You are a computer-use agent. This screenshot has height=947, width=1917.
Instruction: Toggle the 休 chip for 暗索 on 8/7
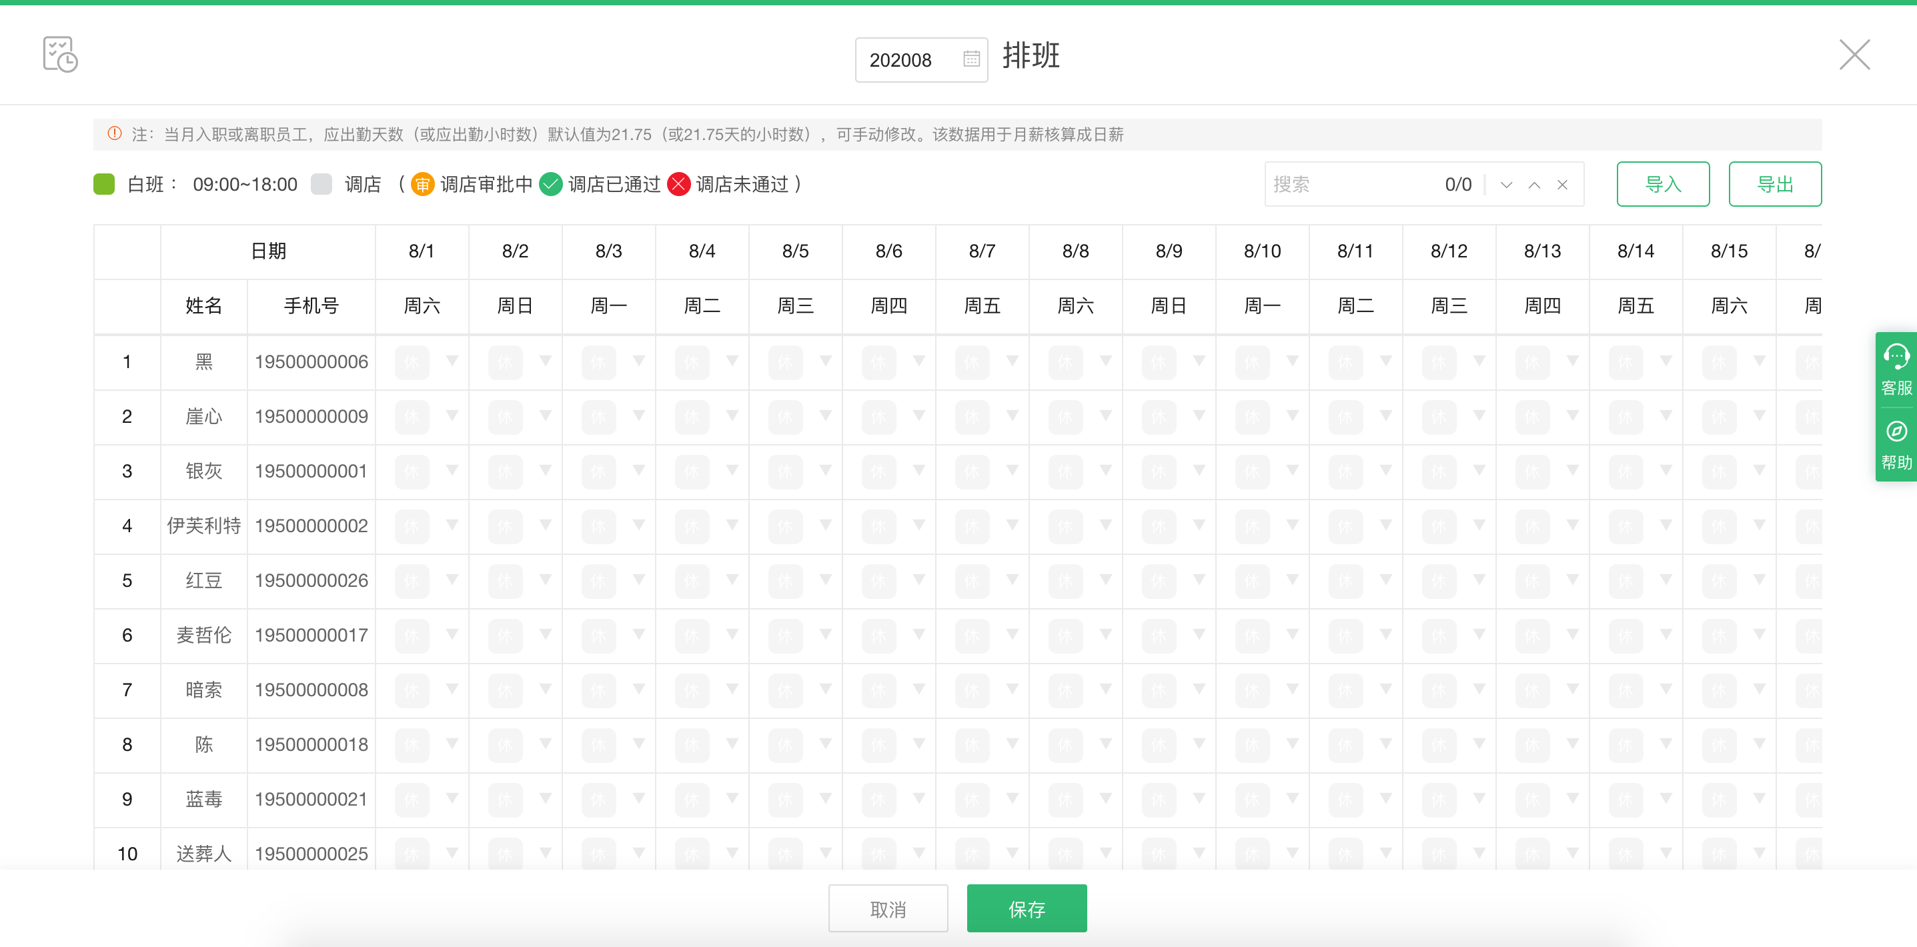[x=972, y=690]
